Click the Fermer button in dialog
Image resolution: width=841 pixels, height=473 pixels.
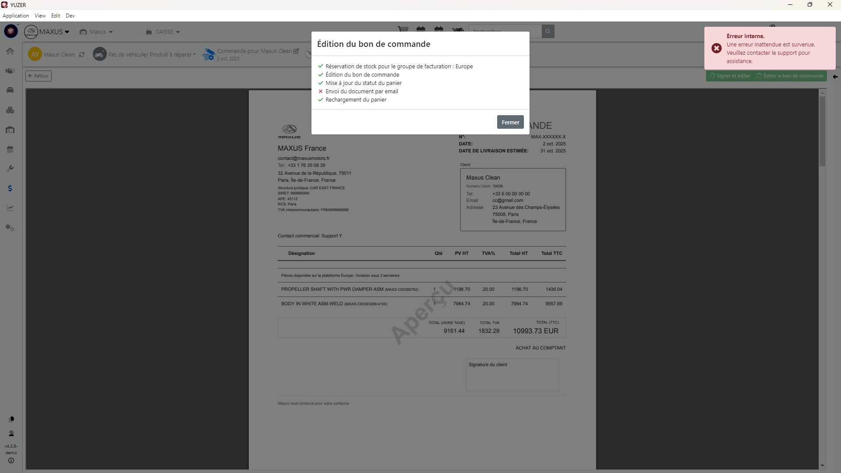click(510, 122)
